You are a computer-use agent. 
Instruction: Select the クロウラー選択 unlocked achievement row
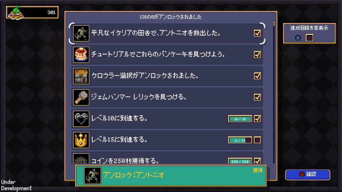(167, 76)
